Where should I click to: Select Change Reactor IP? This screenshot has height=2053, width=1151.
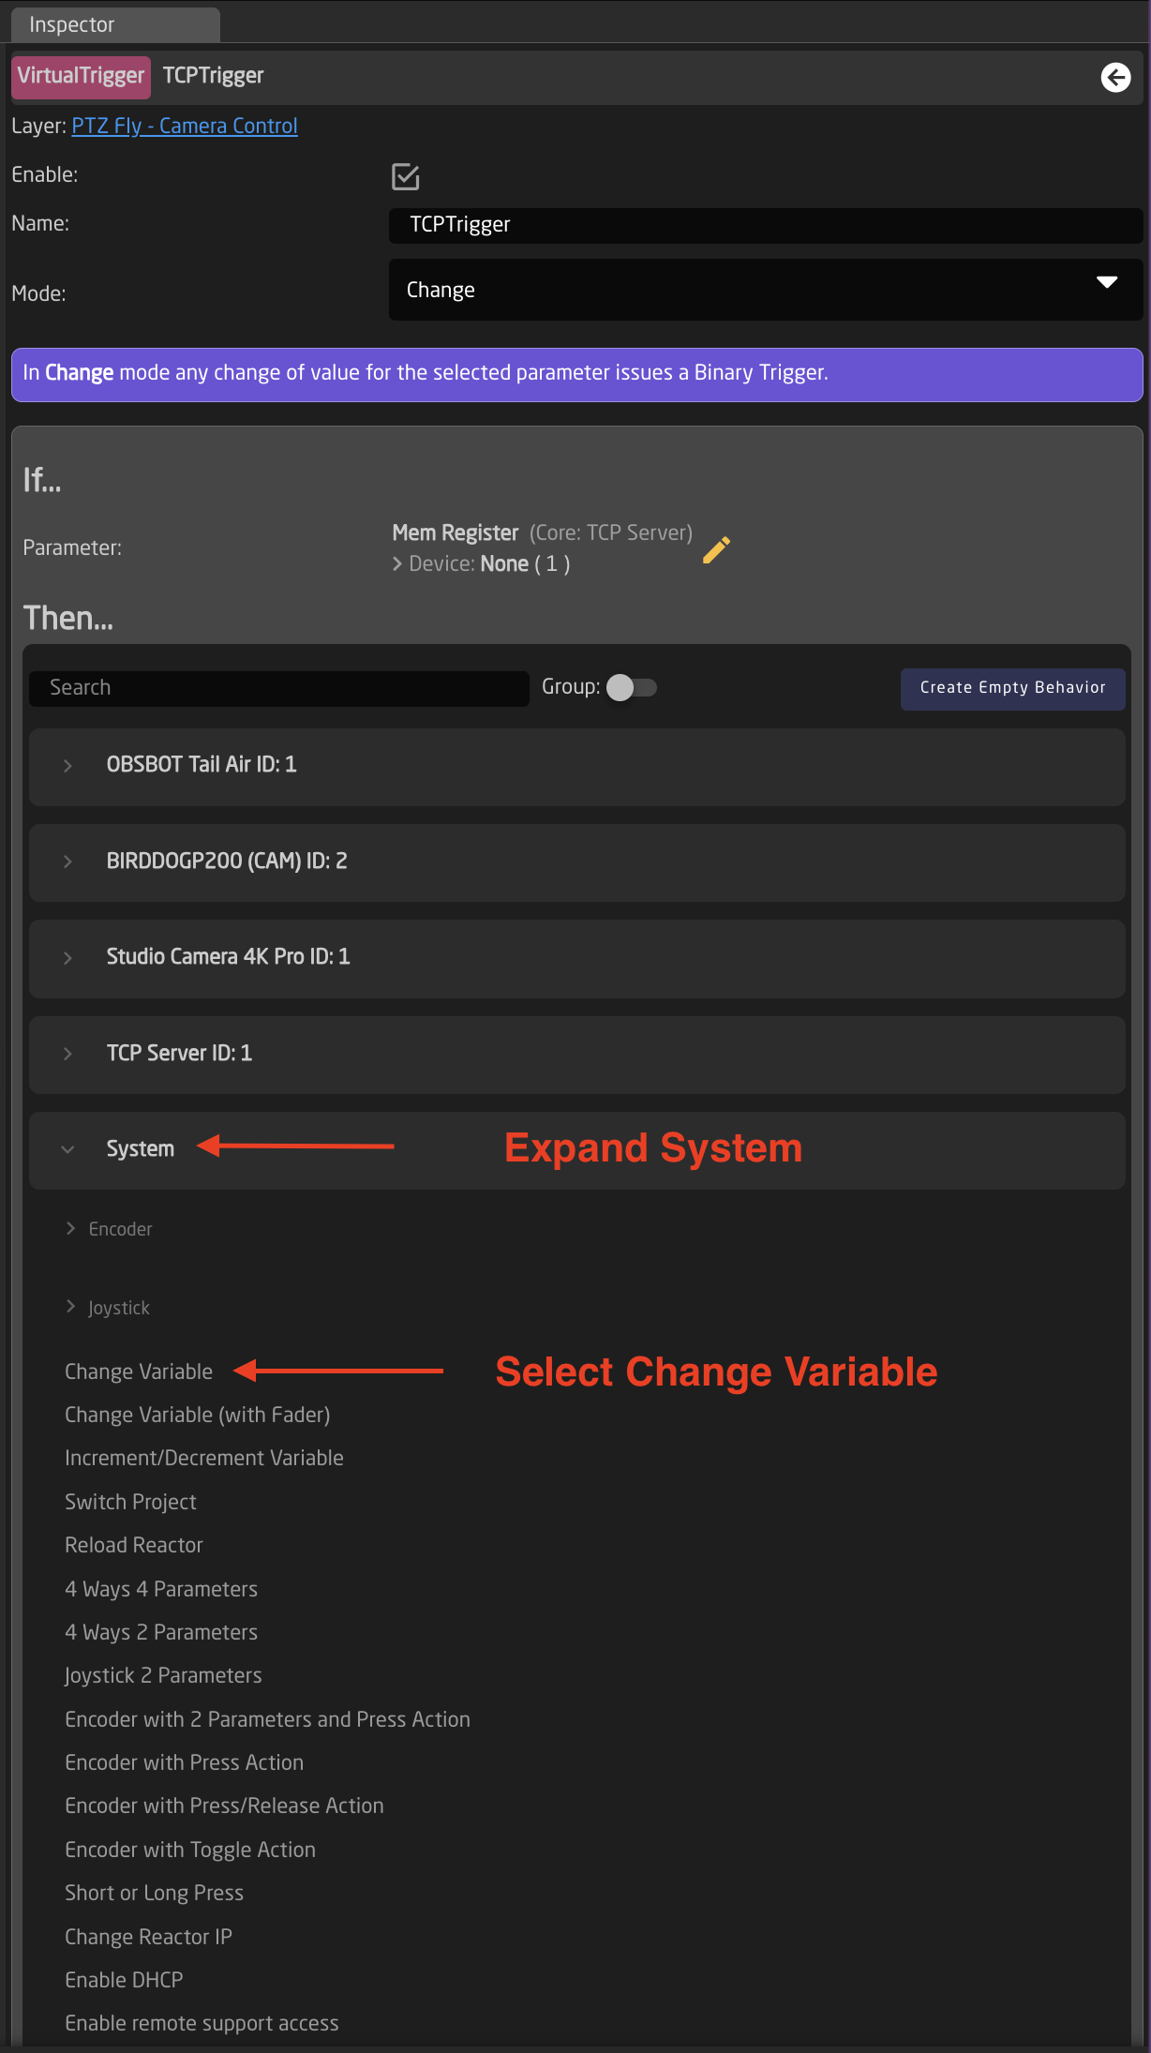148,1937
